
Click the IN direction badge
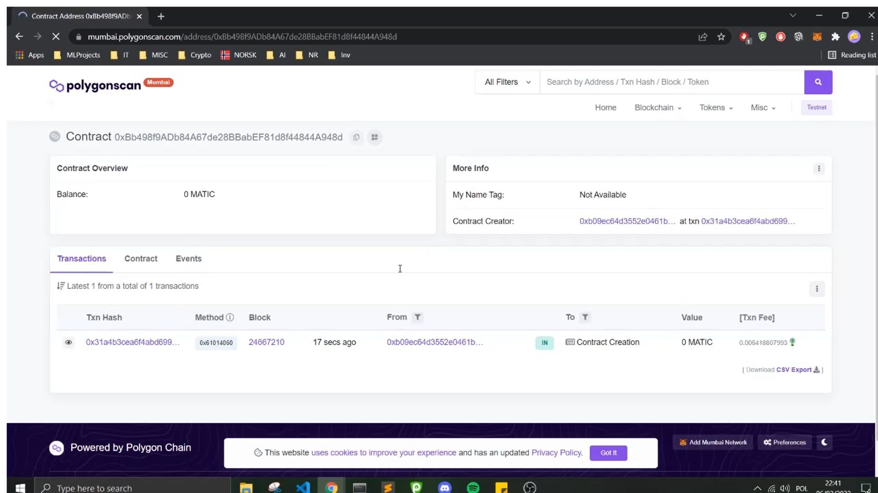click(x=544, y=343)
